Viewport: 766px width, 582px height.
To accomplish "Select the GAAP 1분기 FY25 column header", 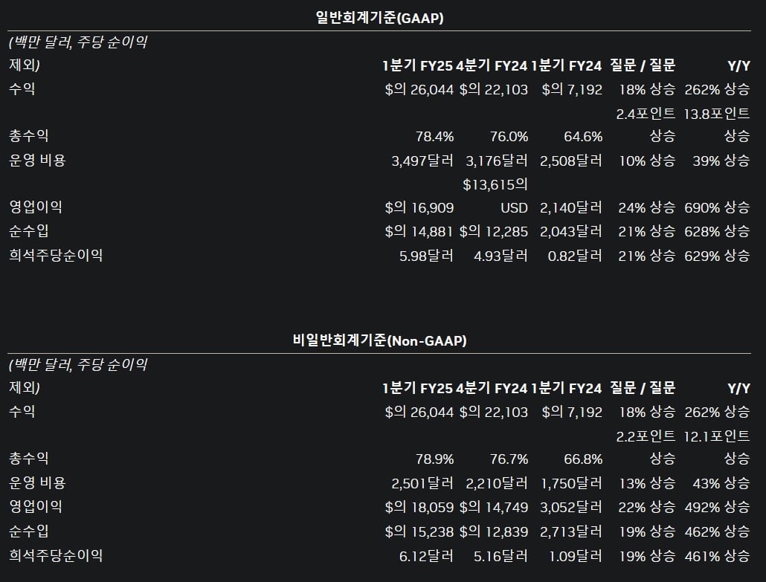I will pyautogui.click(x=418, y=65).
